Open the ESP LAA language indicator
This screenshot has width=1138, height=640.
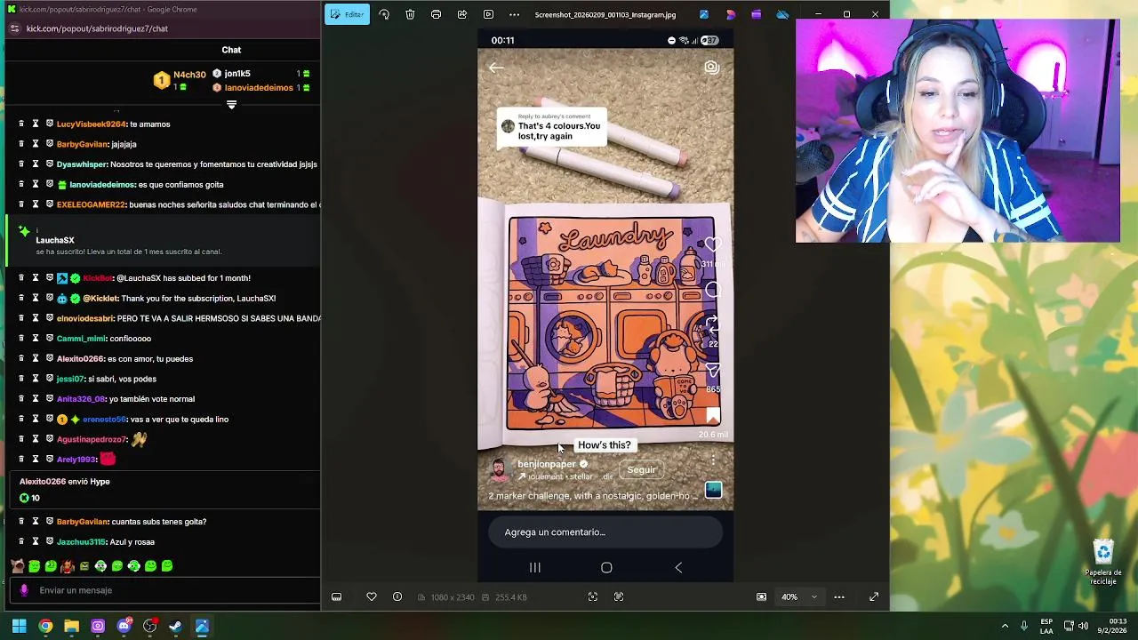(x=1046, y=627)
